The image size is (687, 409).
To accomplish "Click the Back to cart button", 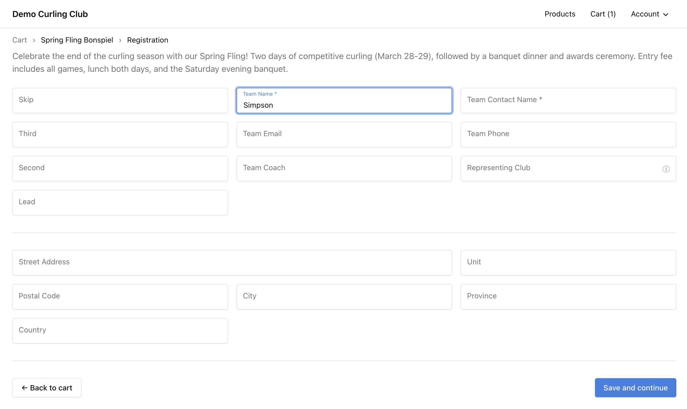I will (x=47, y=388).
